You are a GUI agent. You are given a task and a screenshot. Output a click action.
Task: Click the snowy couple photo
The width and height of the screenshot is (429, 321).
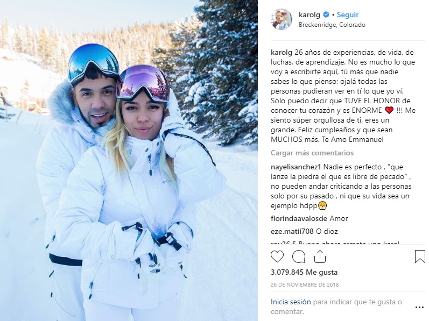coord(129,160)
